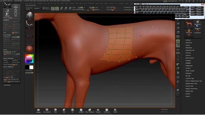
Task: Toggle Edit mode button in top shelf
Action: click(x=53, y=9)
